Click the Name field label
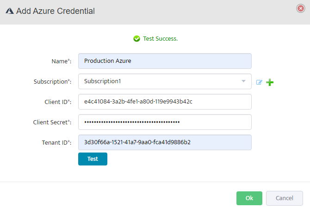310x214 pixels. tap(61, 61)
